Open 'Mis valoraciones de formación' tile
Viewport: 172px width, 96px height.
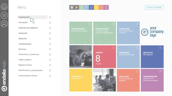pyautogui.click(x=128, y=33)
